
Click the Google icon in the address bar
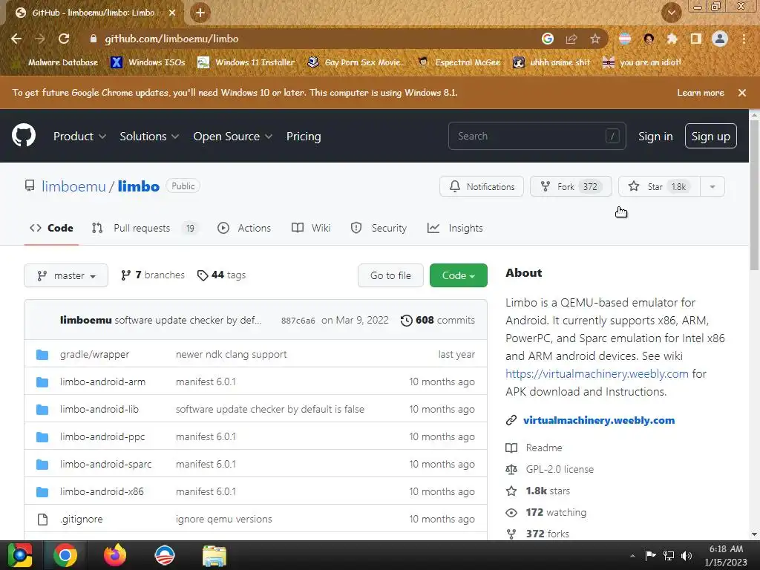point(548,39)
